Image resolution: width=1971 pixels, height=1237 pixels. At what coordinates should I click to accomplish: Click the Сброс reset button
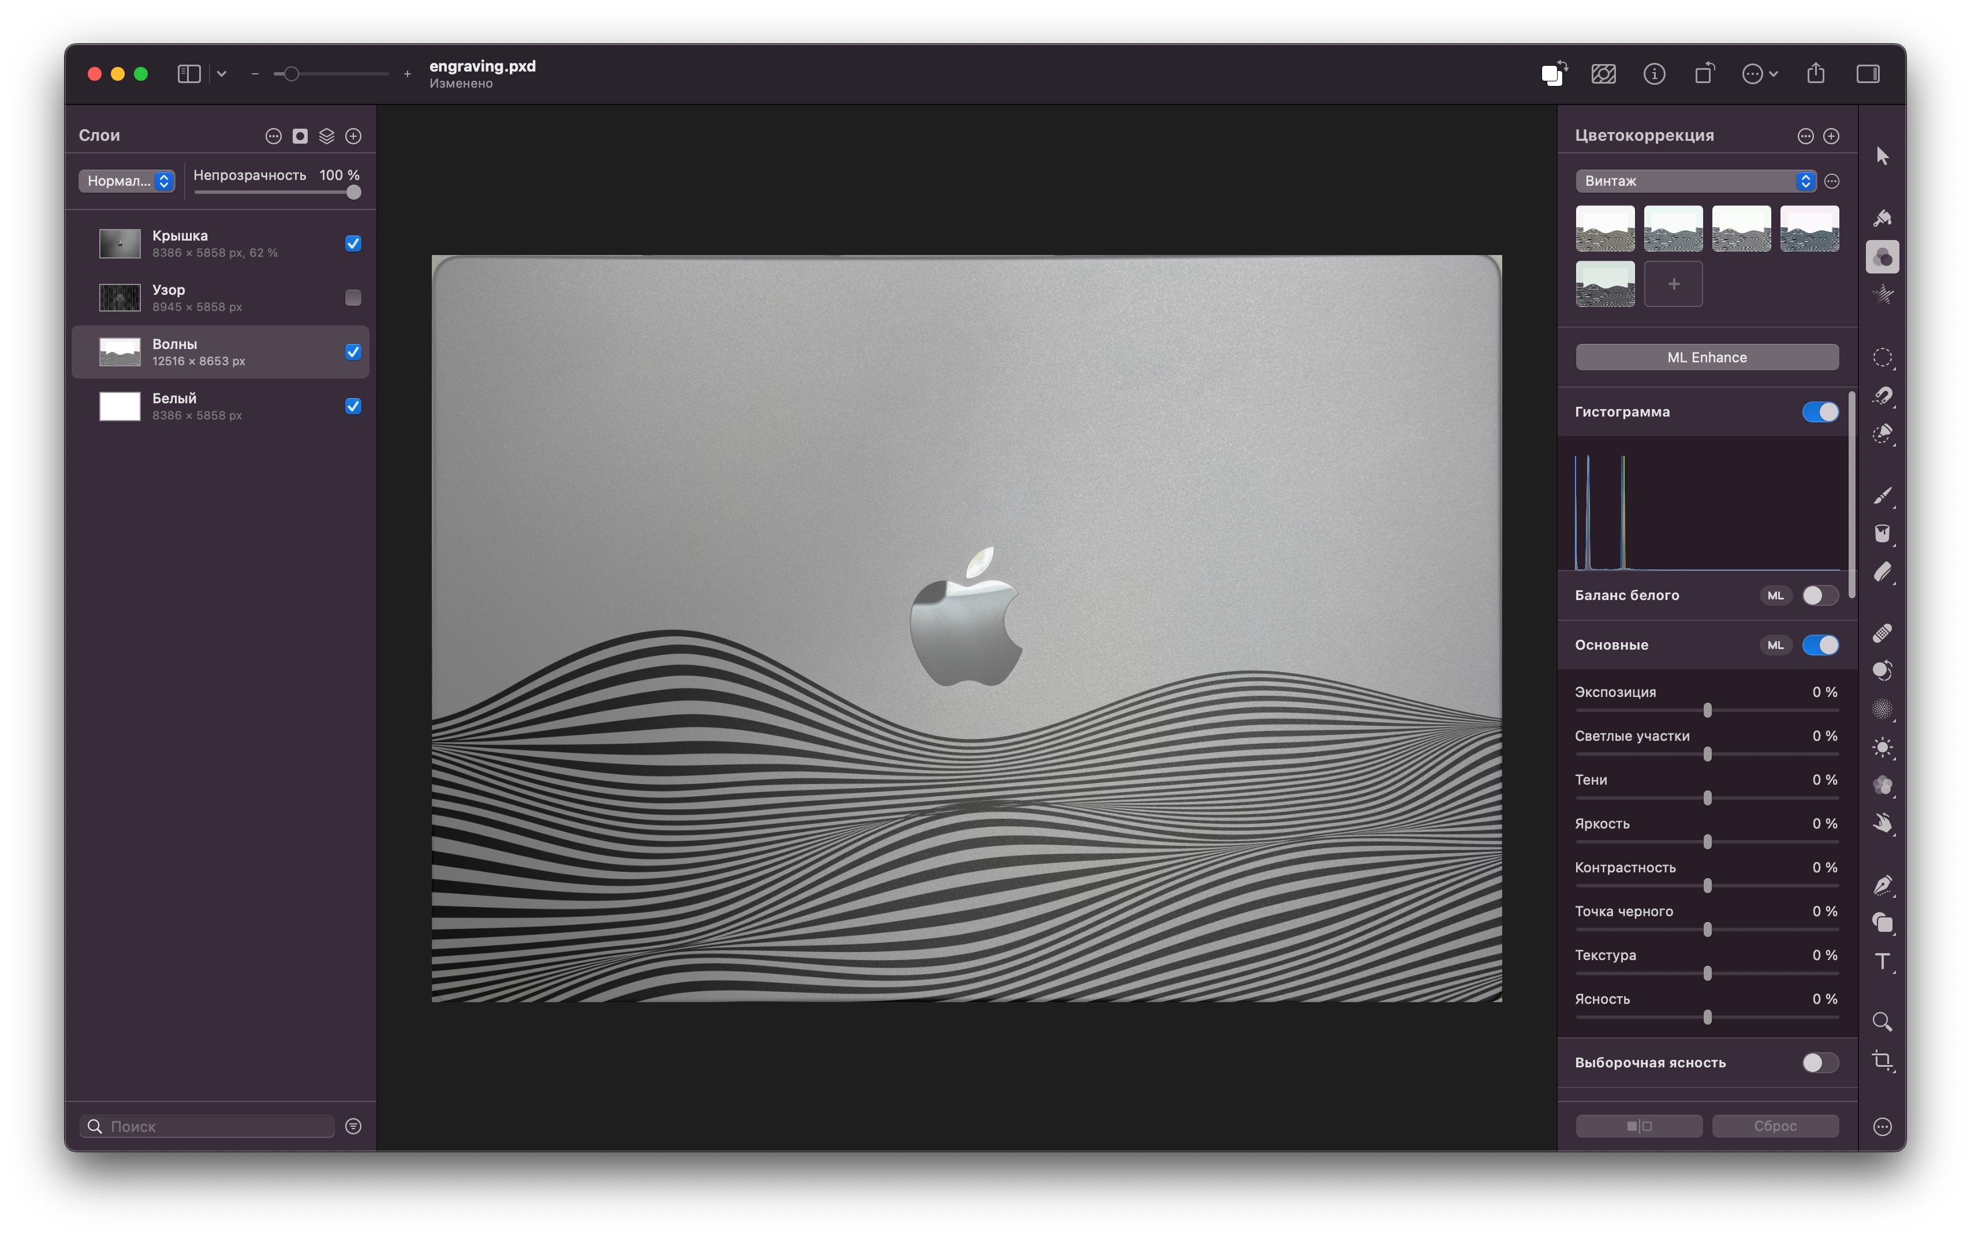tap(1775, 1127)
